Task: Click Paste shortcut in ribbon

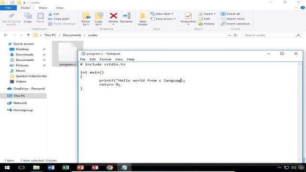Action: pyautogui.click(x=62, y=23)
